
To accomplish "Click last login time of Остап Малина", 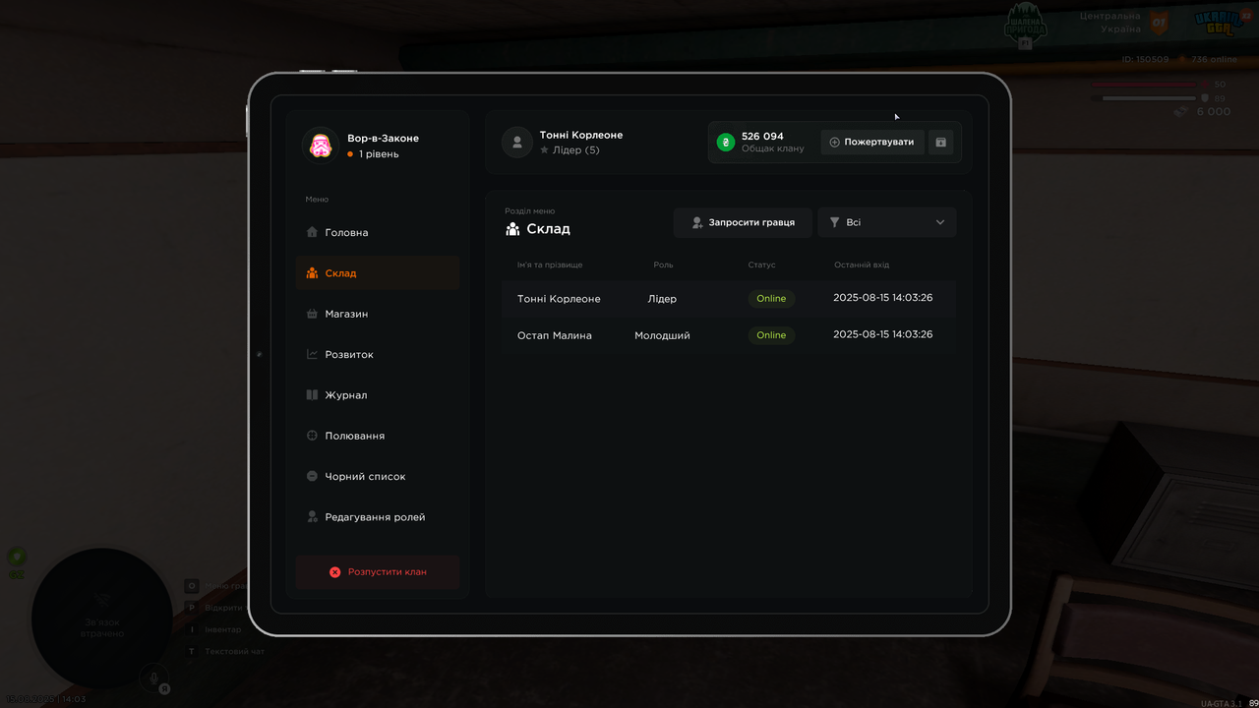I will pyautogui.click(x=882, y=334).
